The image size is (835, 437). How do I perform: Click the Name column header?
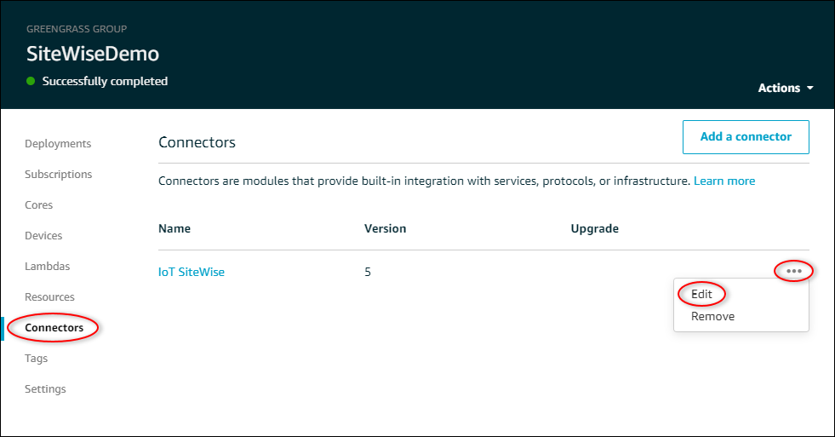point(174,228)
